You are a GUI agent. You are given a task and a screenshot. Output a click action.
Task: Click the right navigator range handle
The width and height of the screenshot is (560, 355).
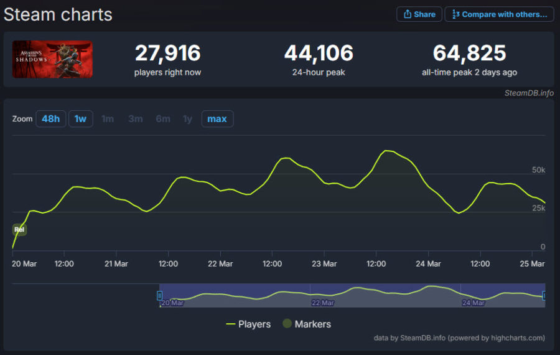click(544, 296)
